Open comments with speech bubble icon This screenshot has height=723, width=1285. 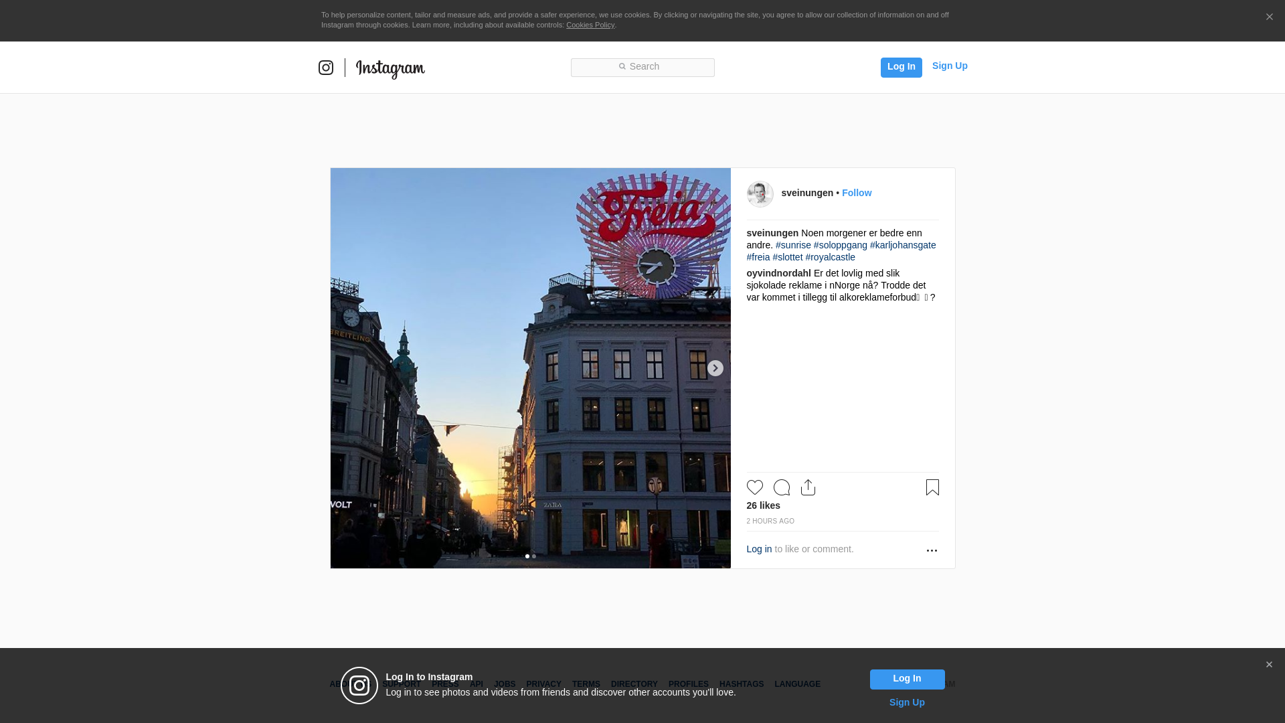tap(781, 487)
